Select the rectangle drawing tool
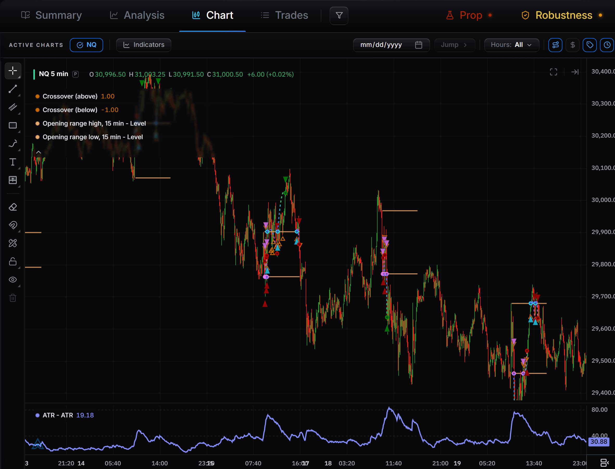Screen dimensions: 615x469 coord(13,125)
